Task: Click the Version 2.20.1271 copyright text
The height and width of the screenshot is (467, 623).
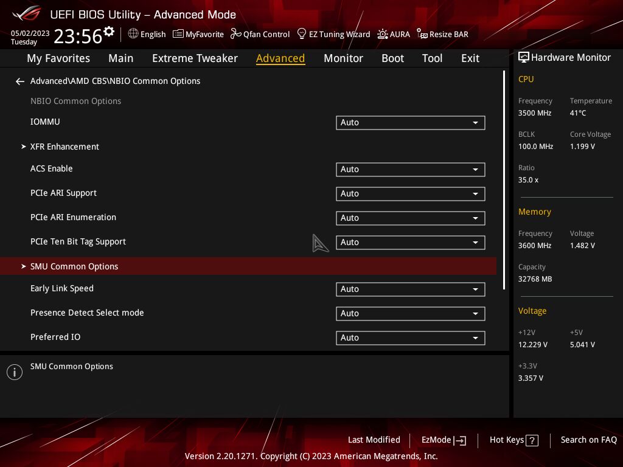Action: (x=311, y=456)
